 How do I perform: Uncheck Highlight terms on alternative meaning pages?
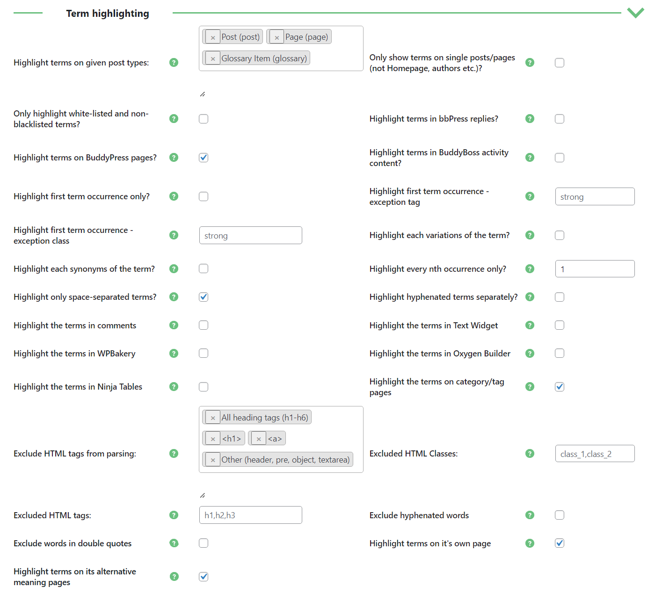click(204, 577)
